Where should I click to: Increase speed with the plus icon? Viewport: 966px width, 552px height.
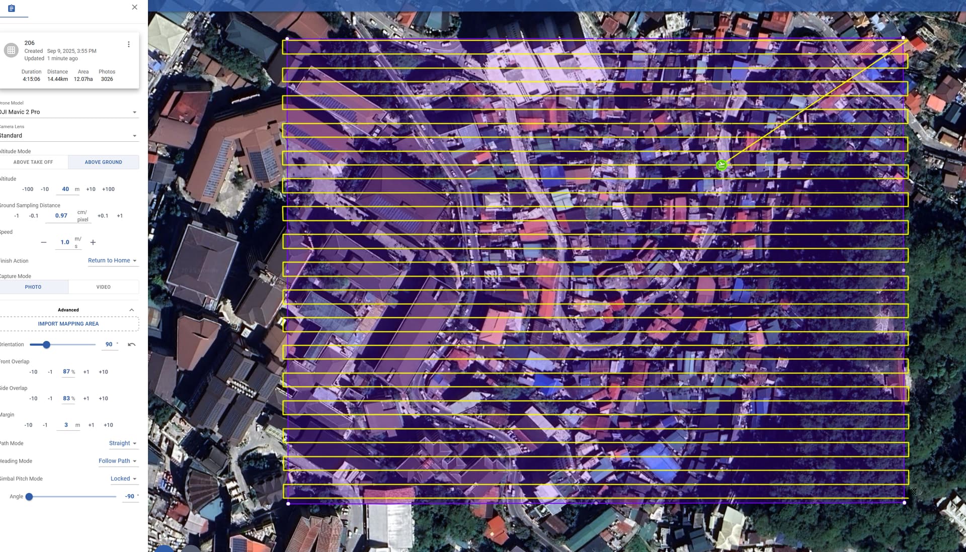click(93, 242)
